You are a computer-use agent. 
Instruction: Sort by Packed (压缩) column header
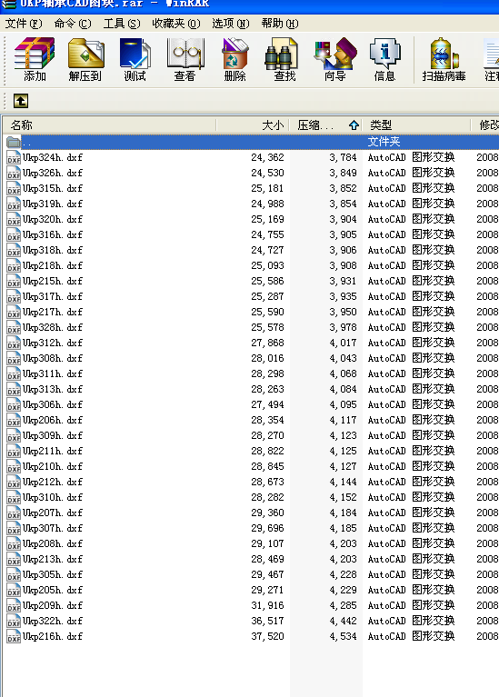tap(326, 124)
